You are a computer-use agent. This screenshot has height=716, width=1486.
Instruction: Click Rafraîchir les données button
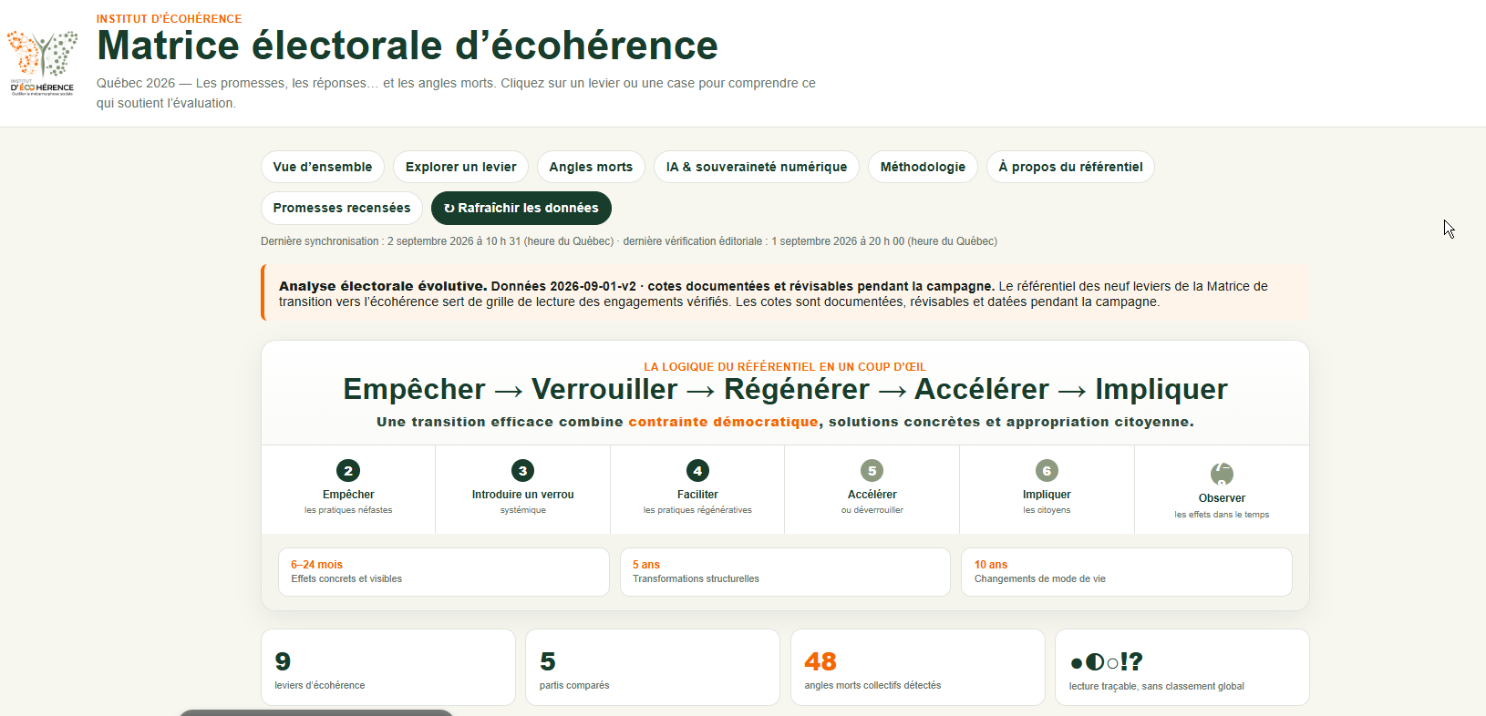[x=521, y=208]
